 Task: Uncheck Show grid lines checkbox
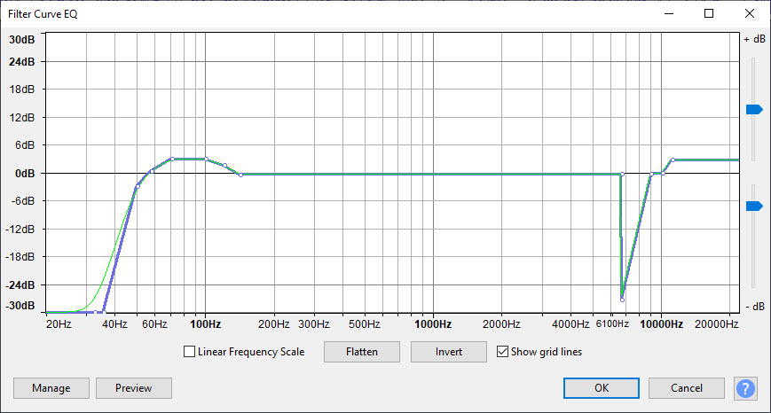[502, 352]
